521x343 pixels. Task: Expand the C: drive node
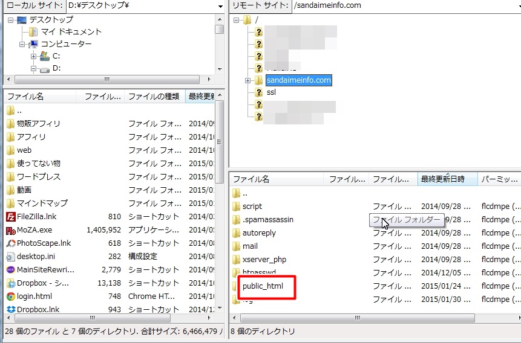click(33, 56)
